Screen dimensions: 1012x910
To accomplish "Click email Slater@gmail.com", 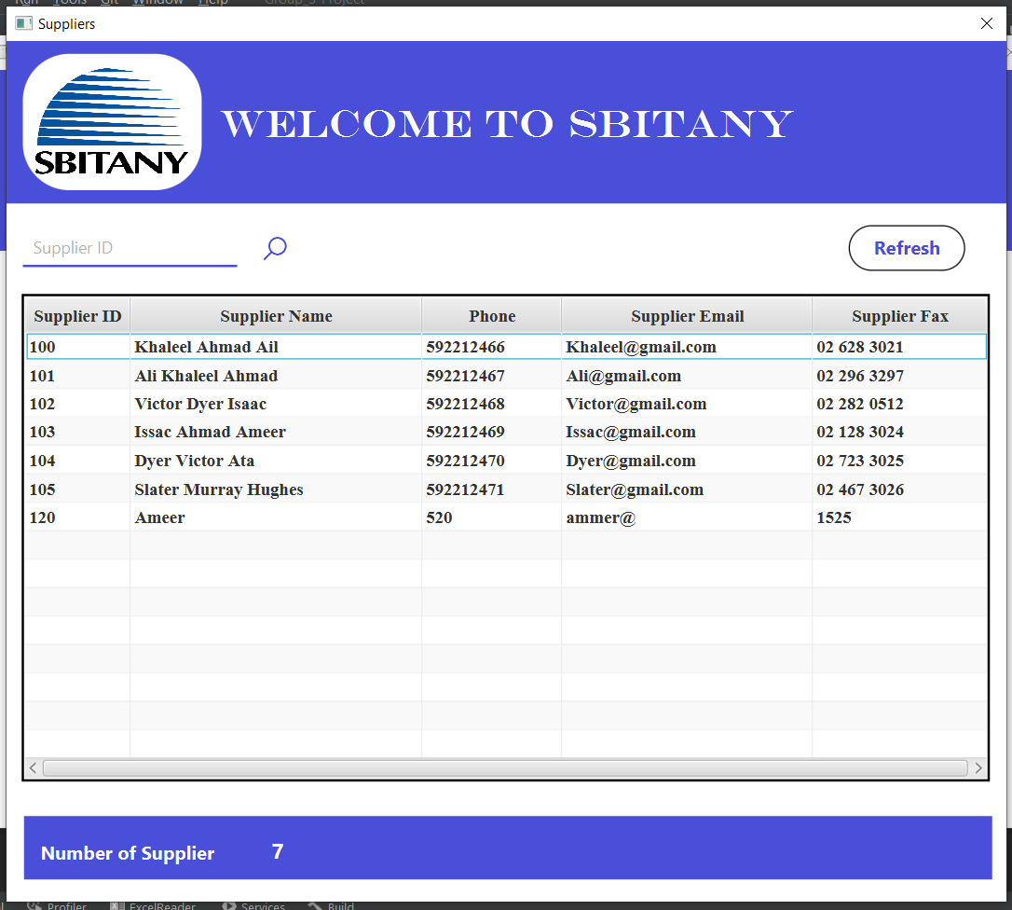I will 635,489.
